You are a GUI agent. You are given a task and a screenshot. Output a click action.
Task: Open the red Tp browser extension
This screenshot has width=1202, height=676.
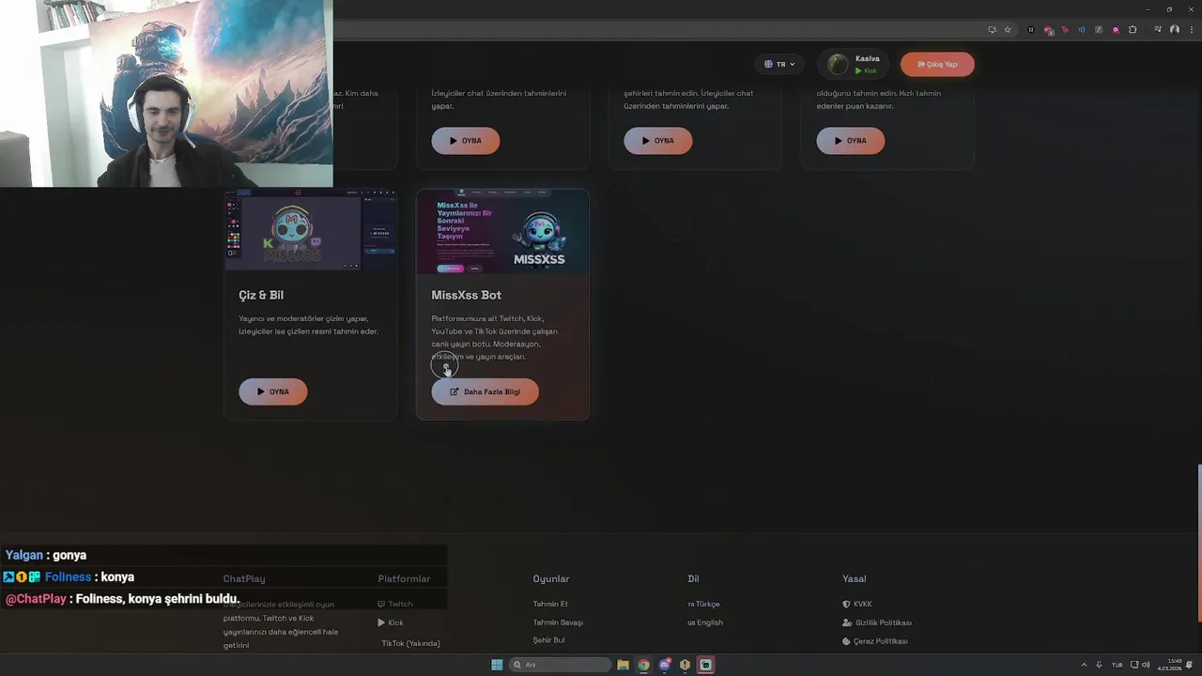(x=1065, y=29)
